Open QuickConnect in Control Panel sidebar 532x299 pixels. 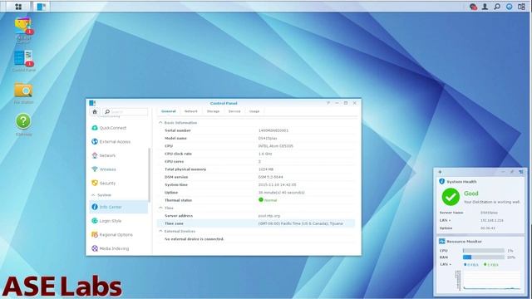pyautogui.click(x=118, y=128)
